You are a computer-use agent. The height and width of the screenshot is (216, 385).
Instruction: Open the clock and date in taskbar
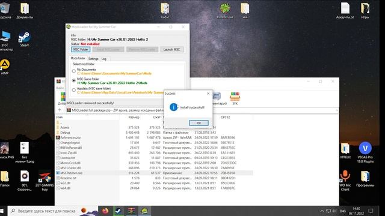click(x=356, y=211)
